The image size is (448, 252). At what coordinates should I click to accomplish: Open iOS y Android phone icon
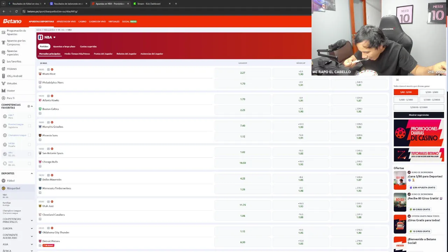(x=3, y=76)
